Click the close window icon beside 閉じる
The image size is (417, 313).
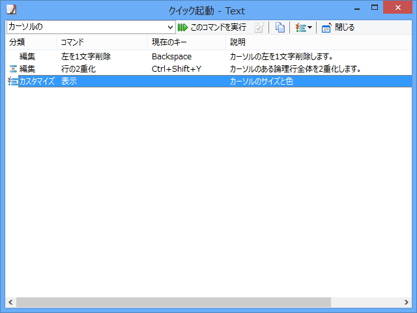click(x=326, y=27)
